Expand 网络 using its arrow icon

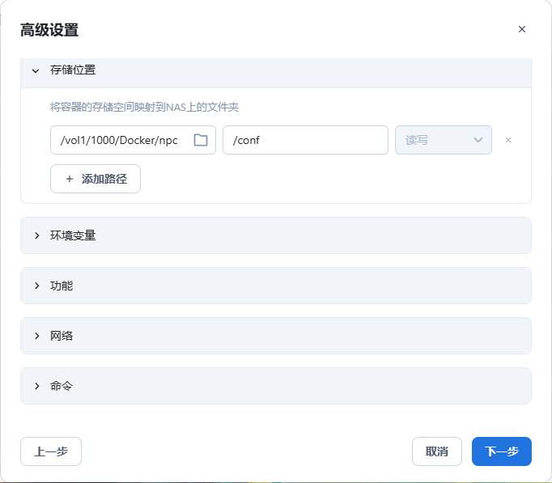[x=36, y=336]
